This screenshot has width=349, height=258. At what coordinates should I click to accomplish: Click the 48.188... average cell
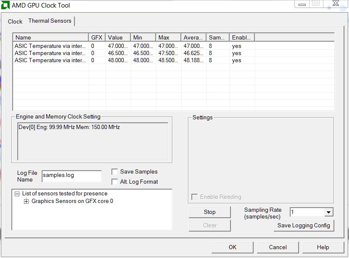(193, 60)
